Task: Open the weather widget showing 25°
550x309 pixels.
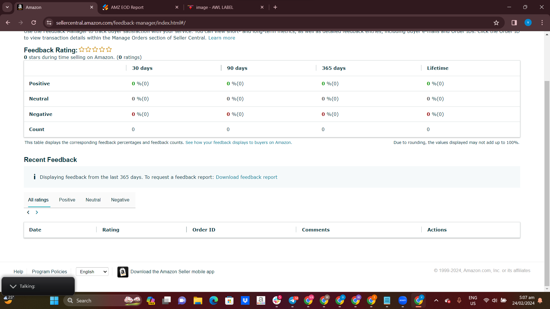Action: click(9, 300)
